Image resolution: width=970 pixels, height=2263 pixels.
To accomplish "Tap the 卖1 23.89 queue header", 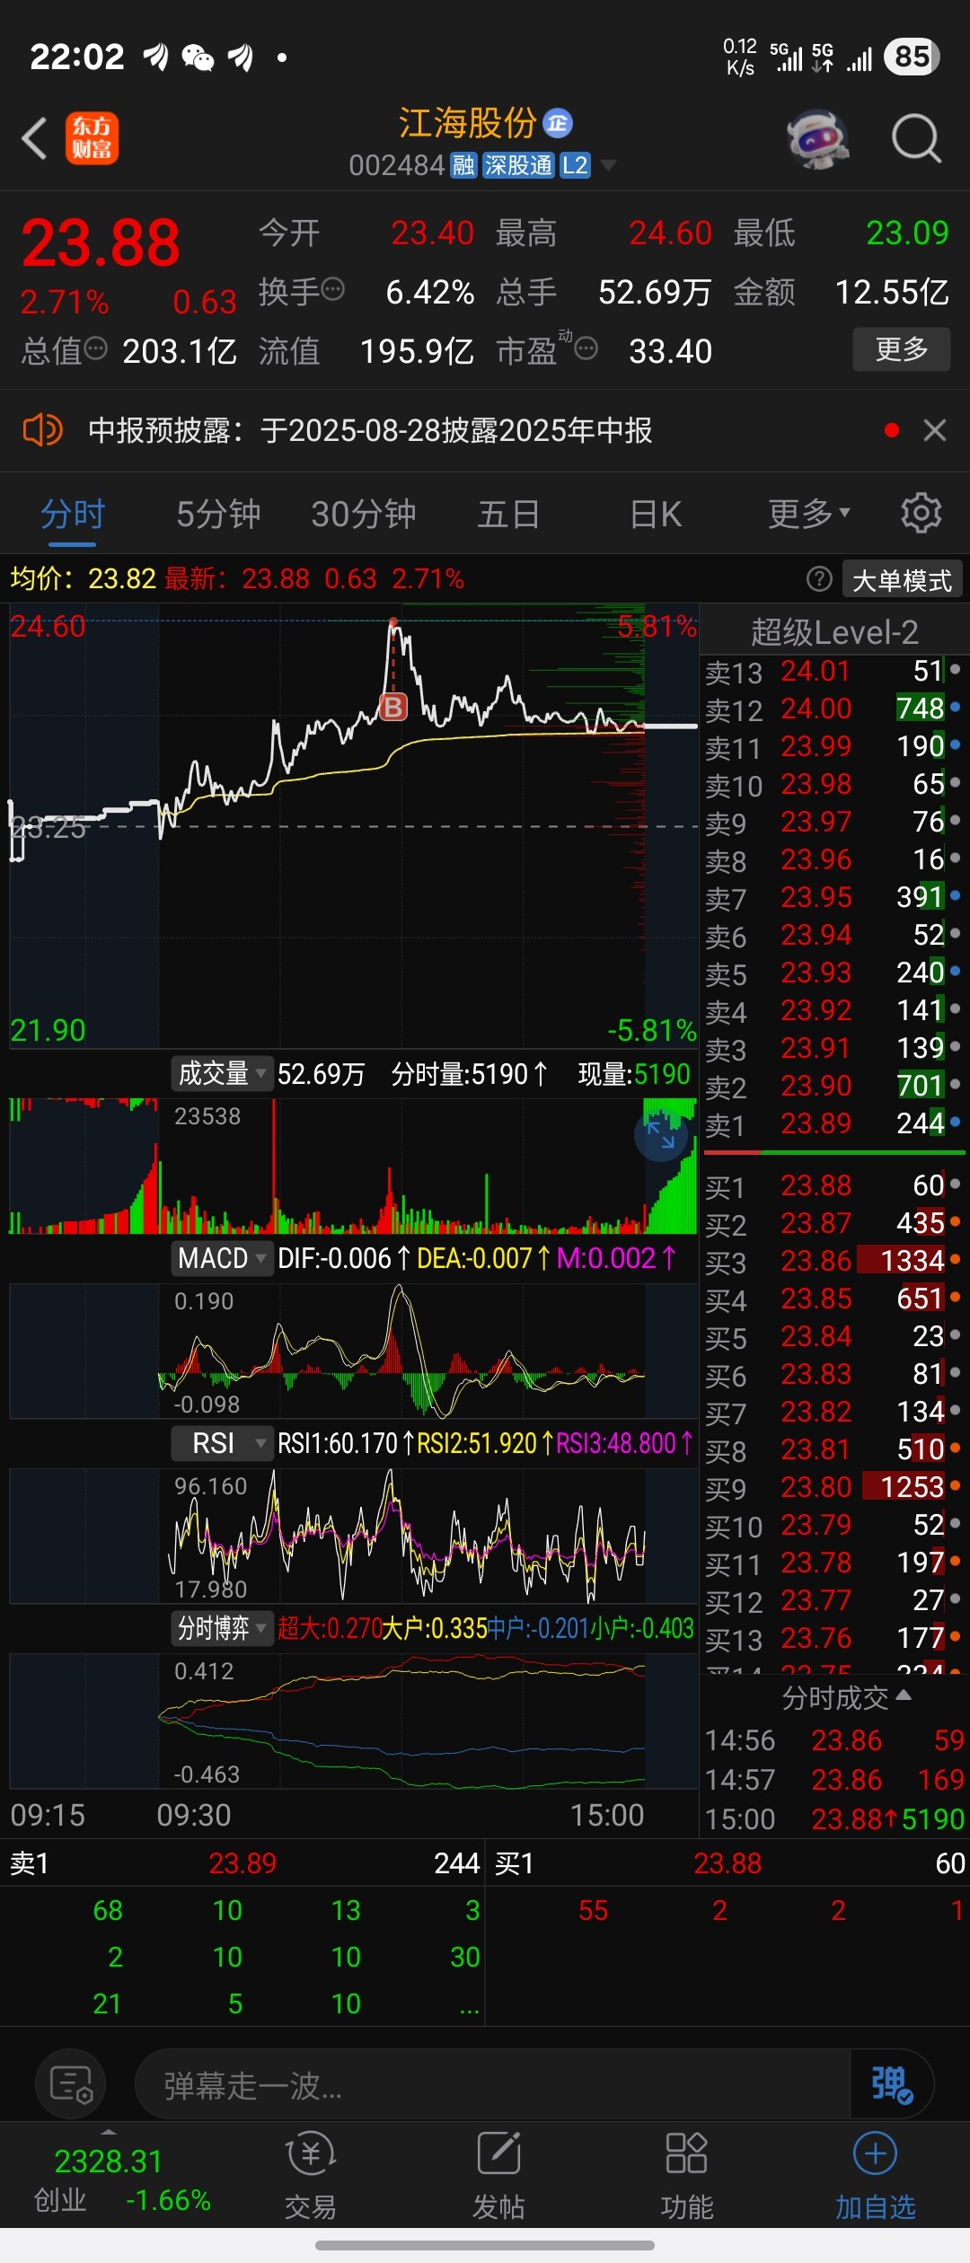I will (x=242, y=1863).
